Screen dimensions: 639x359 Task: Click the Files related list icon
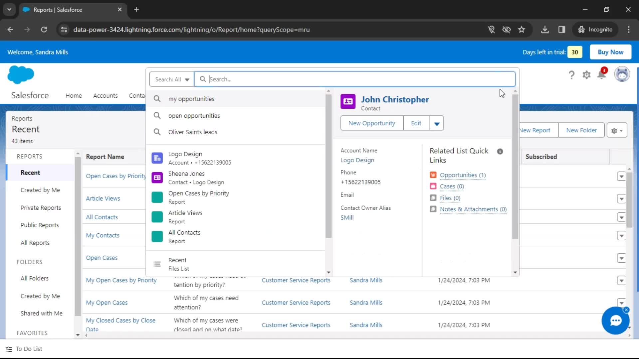[x=433, y=198]
